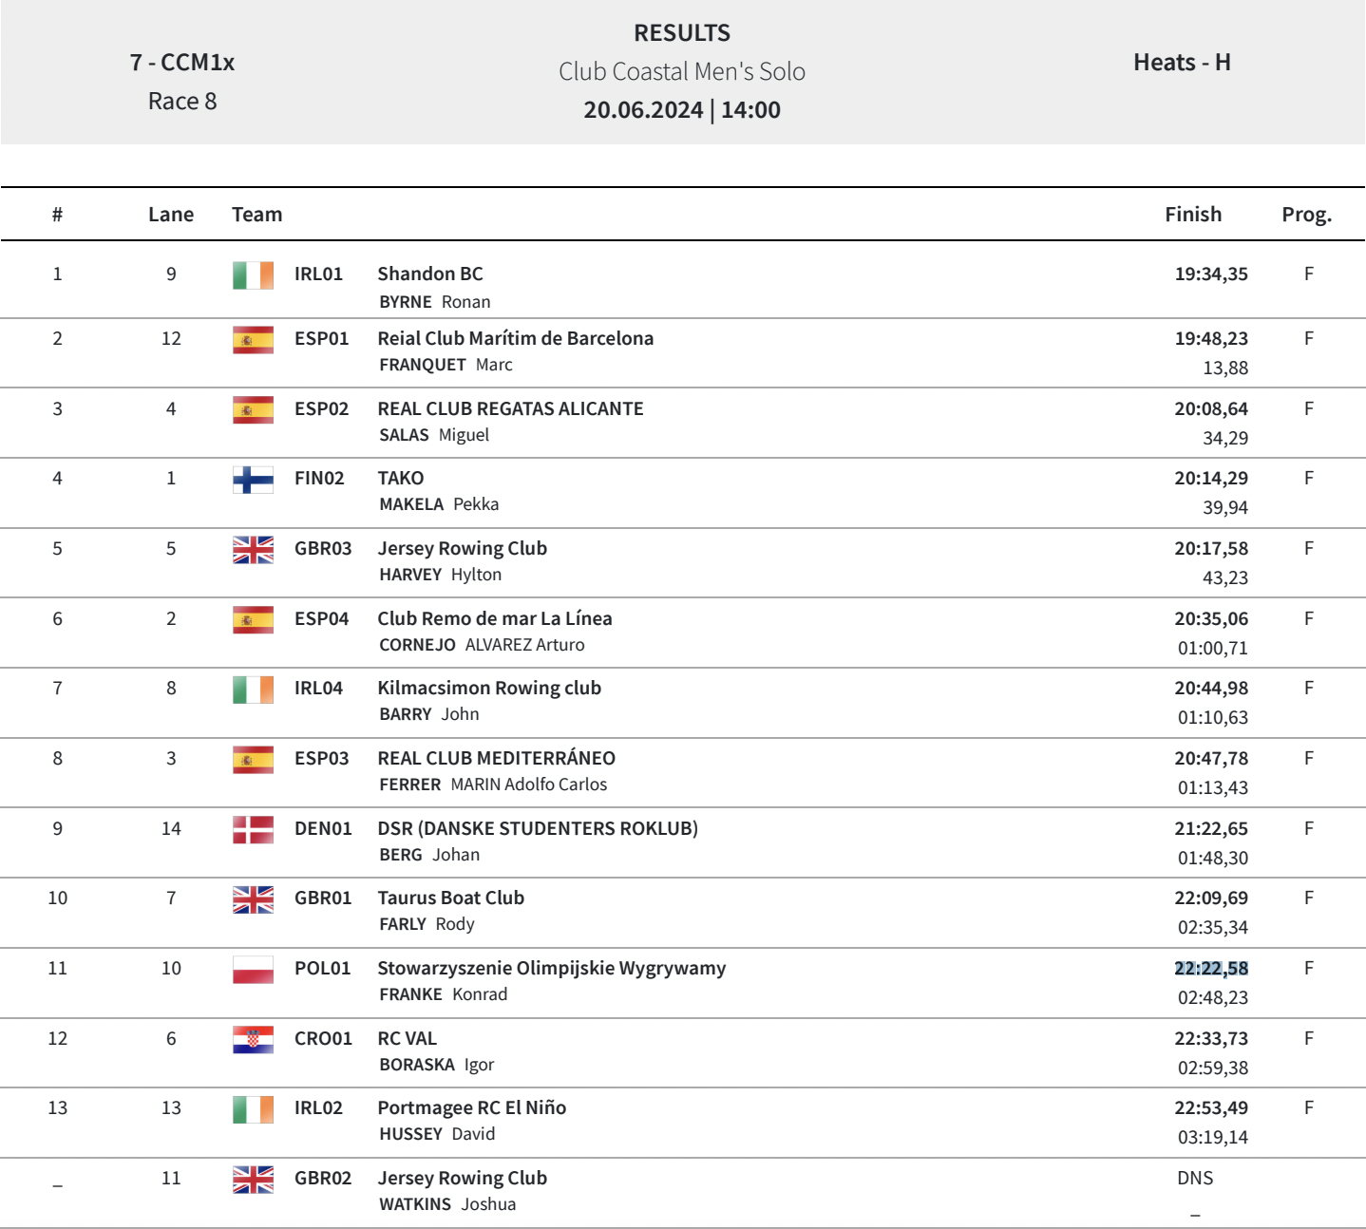
Task: Click the Finnish flag beside FIN02
Action: [253, 479]
